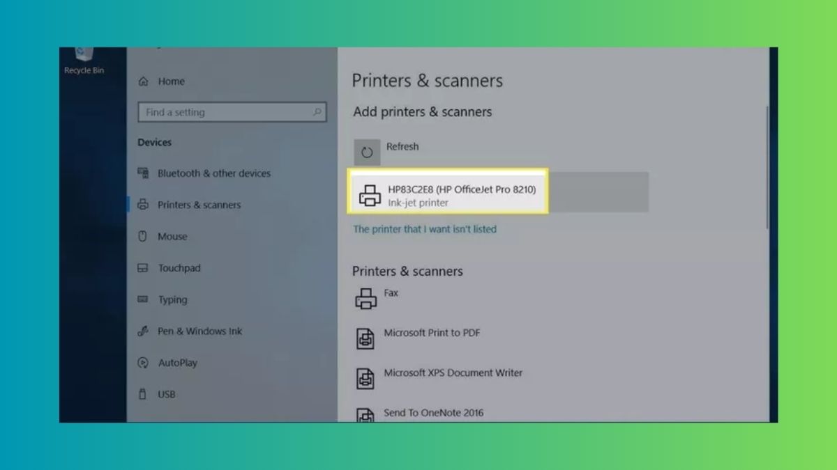Select the Fax printer icon
837x470 pixels.
pos(366,298)
